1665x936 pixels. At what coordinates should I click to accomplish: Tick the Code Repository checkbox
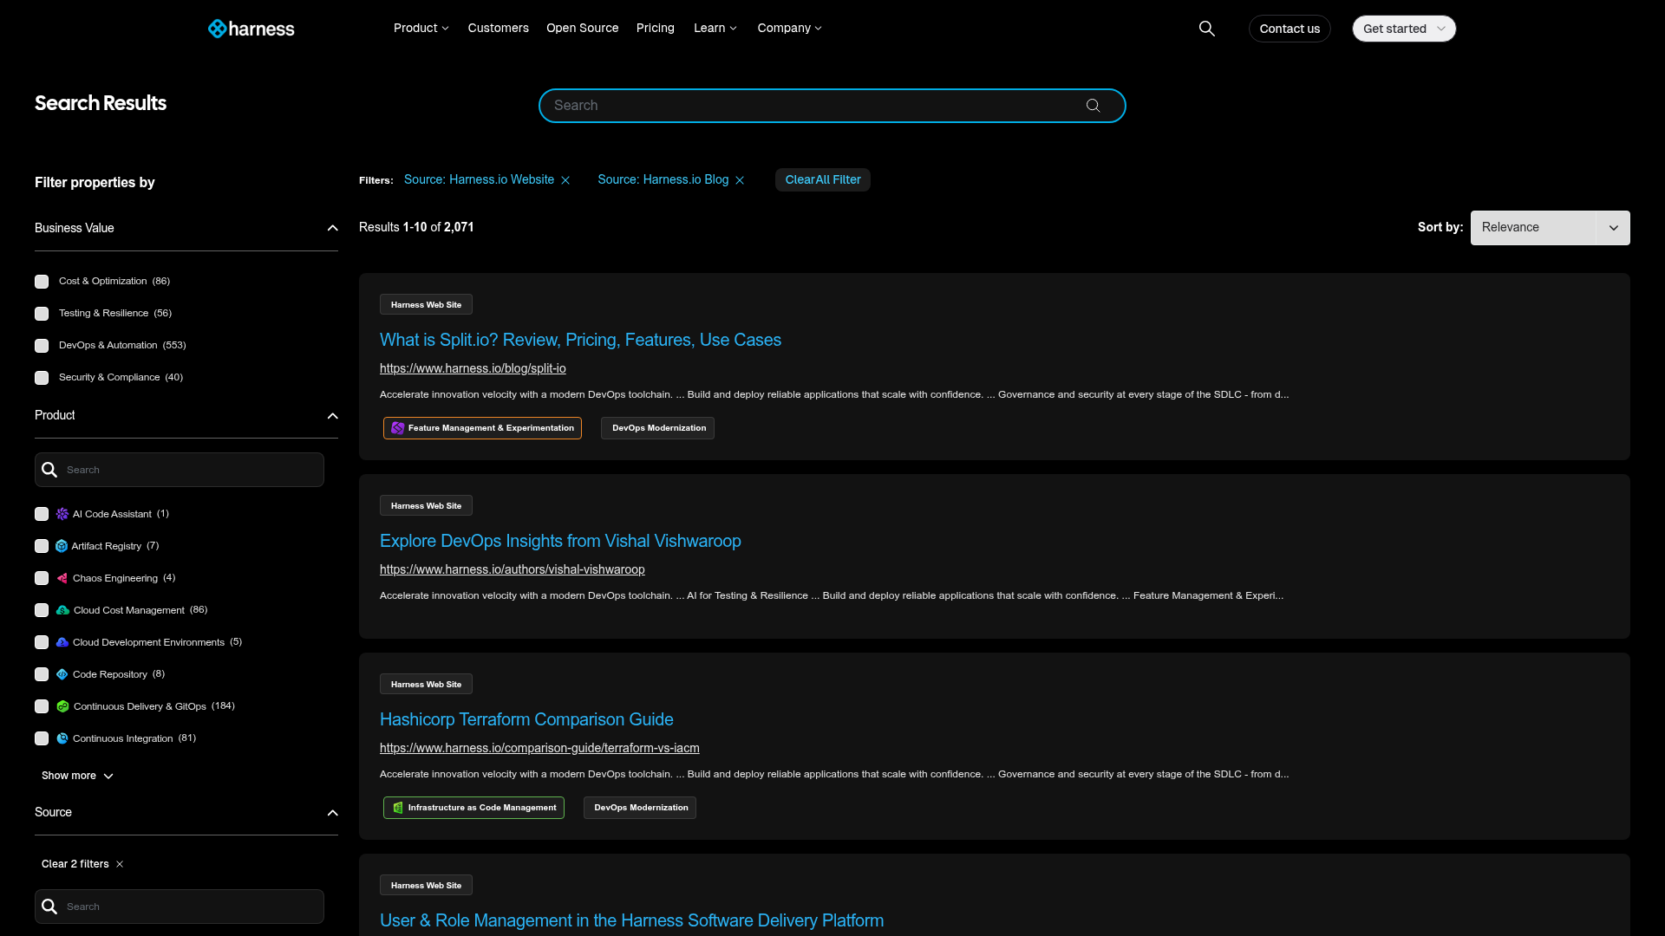(42, 674)
